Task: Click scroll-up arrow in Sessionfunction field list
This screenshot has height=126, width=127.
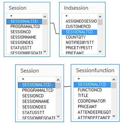Action: pyautogui.click(x=114, y=80)
